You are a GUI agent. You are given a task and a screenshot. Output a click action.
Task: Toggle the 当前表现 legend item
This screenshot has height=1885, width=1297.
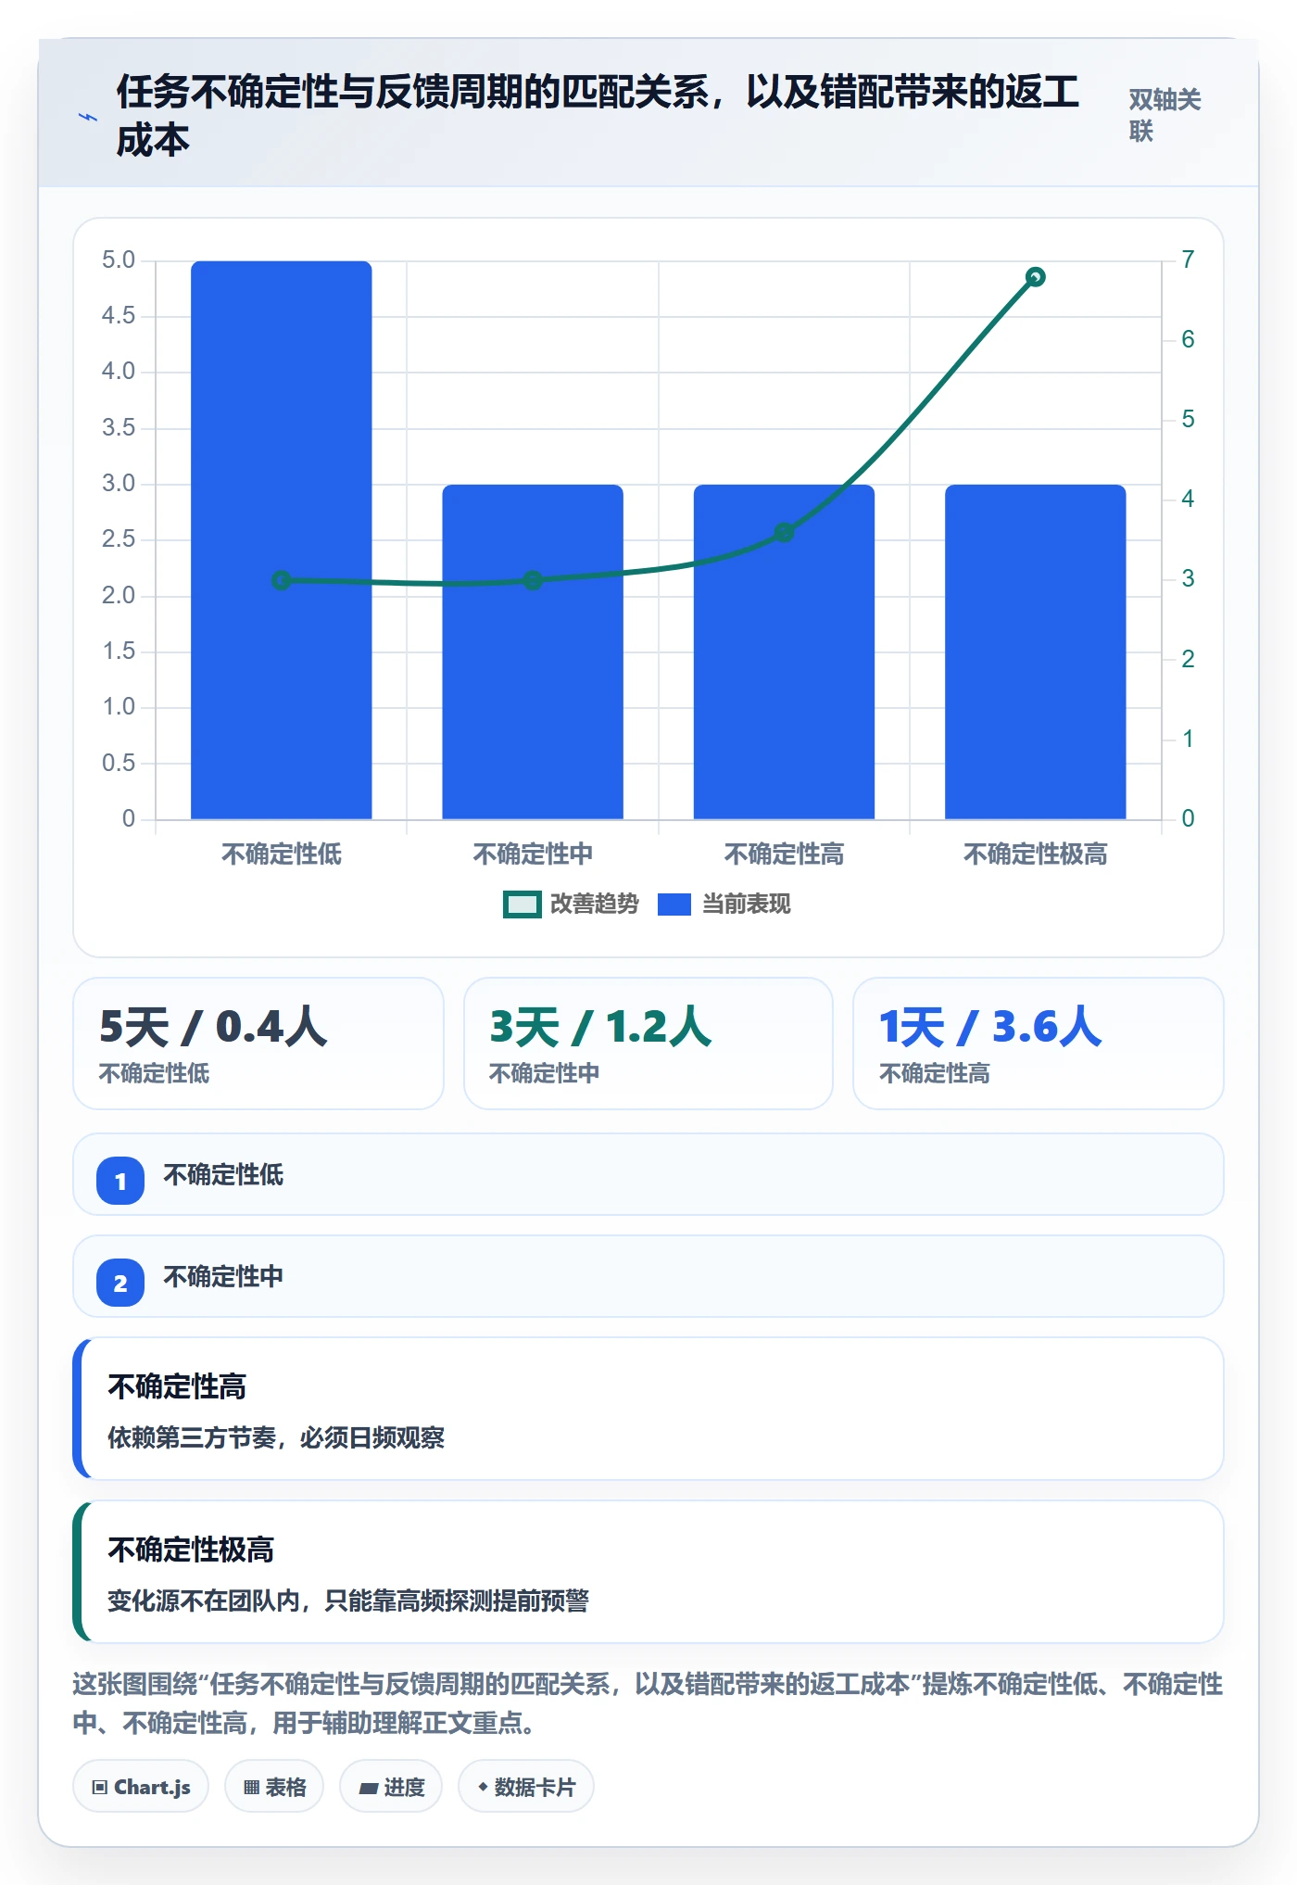point(724,904)
